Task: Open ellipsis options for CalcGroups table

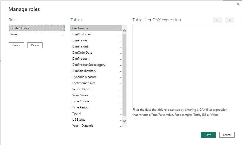Action: click(120, 29)
